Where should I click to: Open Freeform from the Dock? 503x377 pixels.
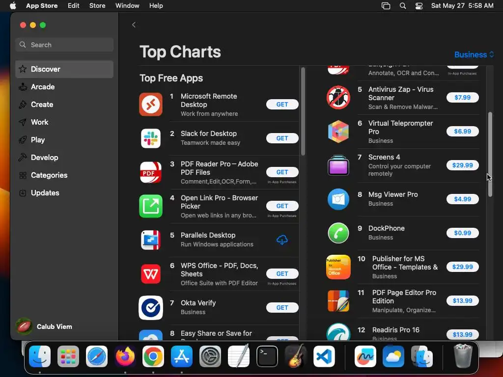(x=365, y=356)
